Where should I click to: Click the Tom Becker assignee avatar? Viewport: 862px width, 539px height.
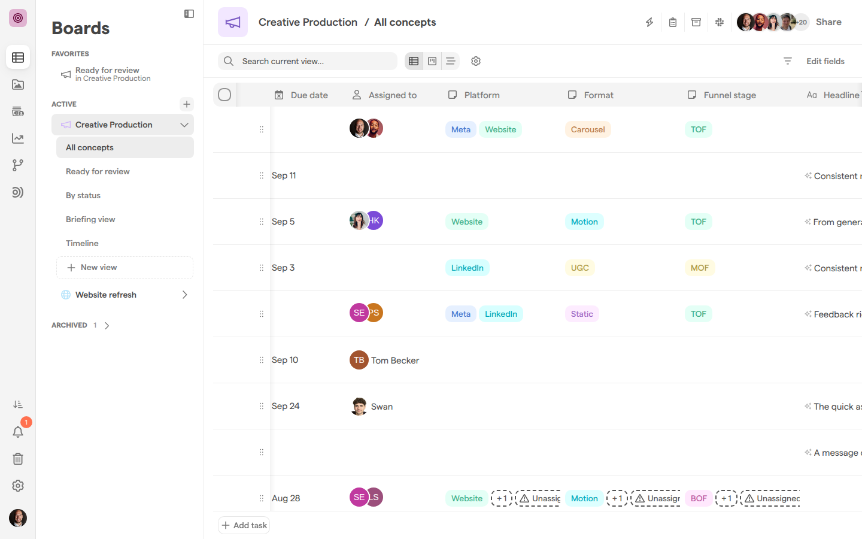[359, 360]
